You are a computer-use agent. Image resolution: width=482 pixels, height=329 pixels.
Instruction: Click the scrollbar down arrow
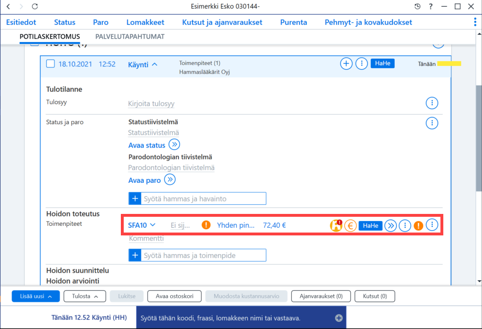(479, 281)
